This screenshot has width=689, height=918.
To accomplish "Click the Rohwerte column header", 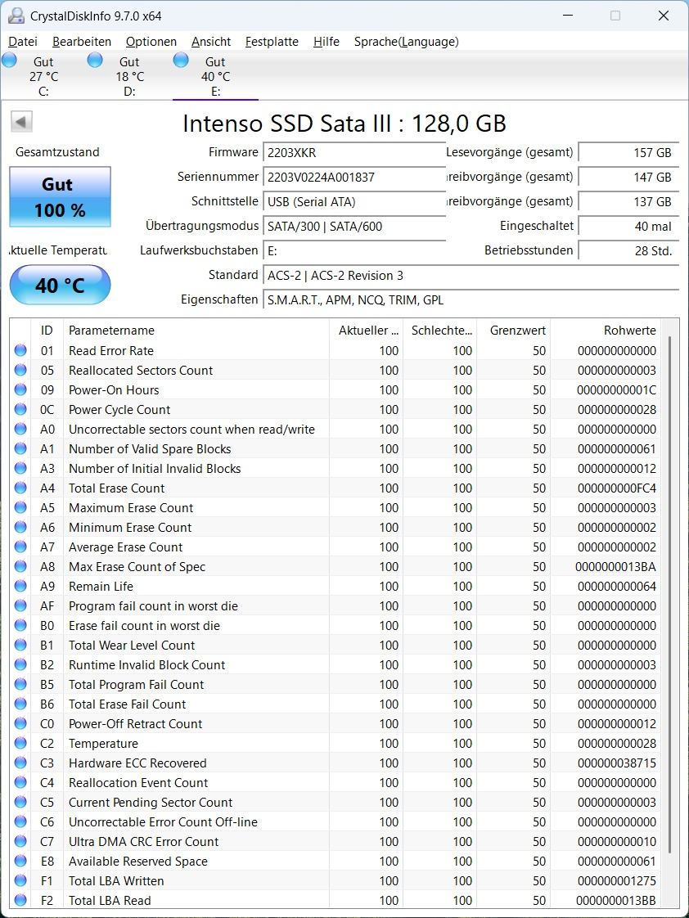I will point(606,331).
